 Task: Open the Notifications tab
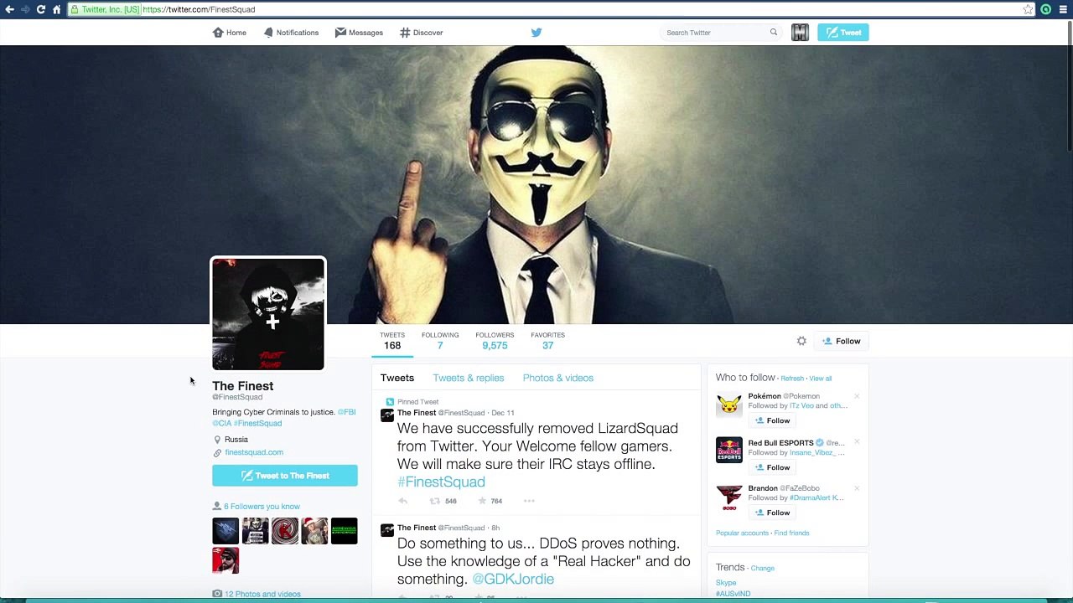click(x=291, y=33)
